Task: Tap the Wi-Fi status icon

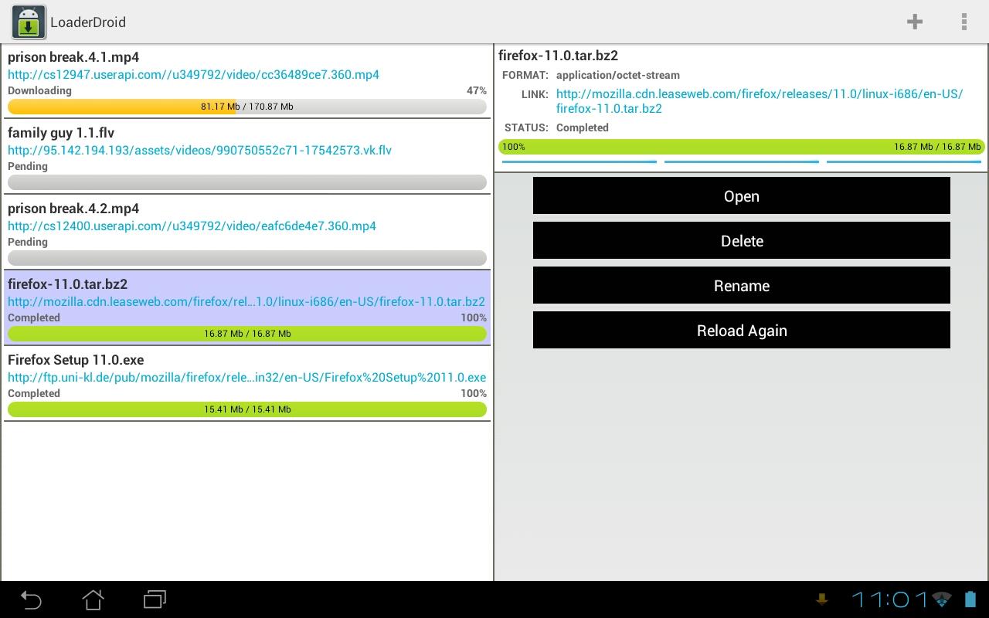Action: [941, 599]
